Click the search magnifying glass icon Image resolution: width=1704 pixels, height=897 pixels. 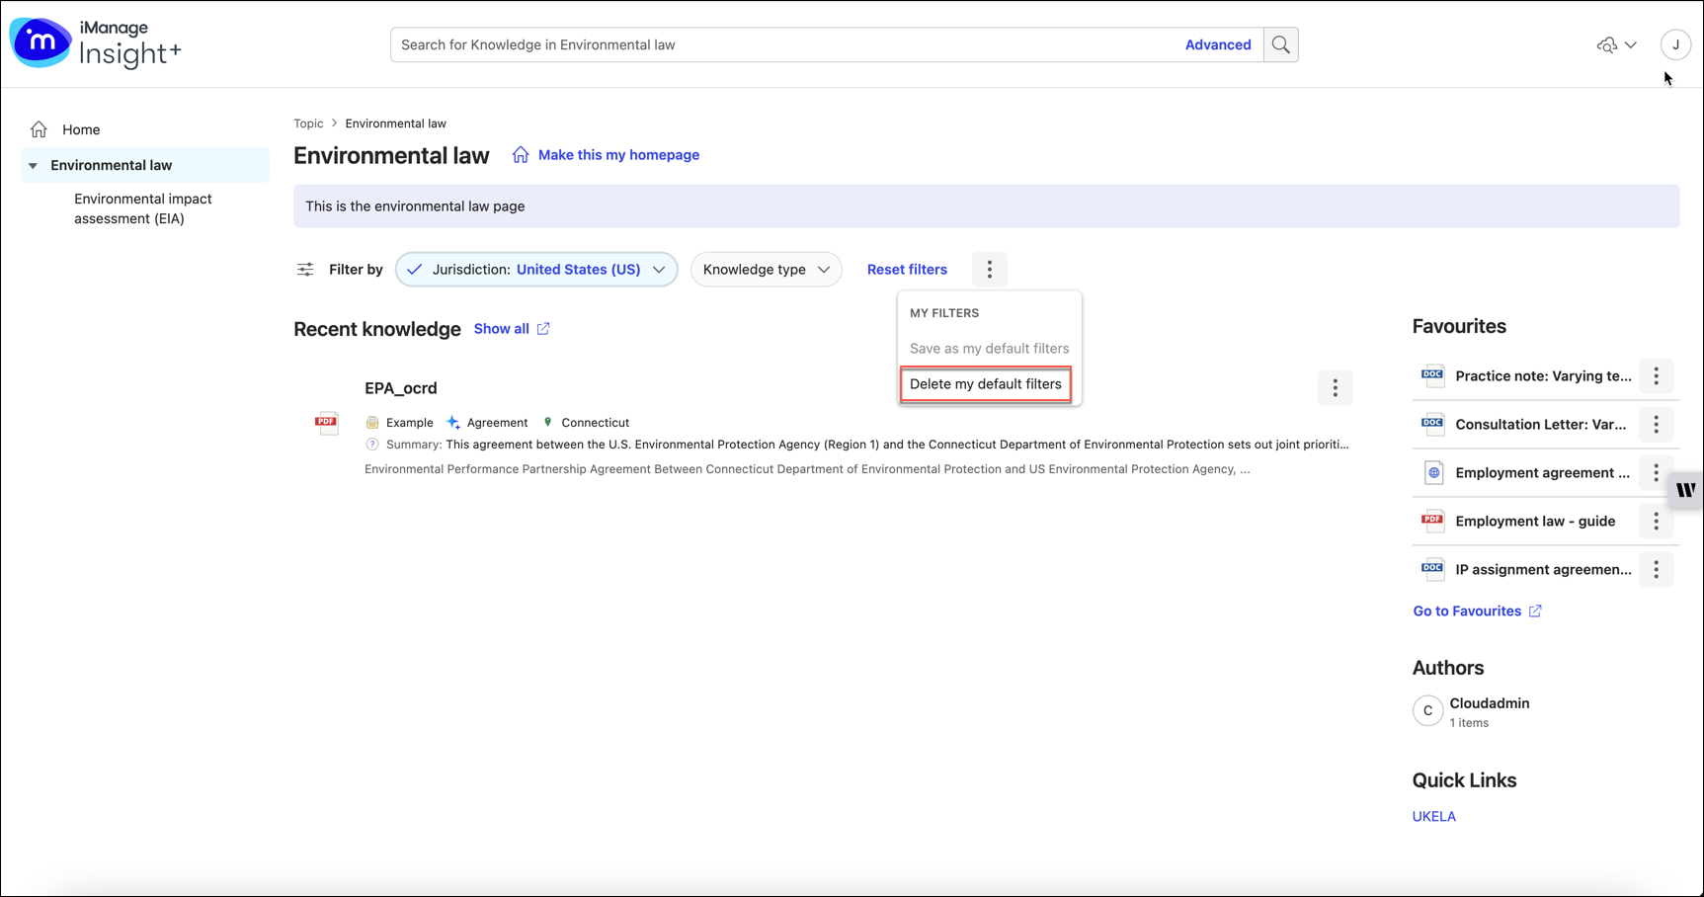[1281, 44]
